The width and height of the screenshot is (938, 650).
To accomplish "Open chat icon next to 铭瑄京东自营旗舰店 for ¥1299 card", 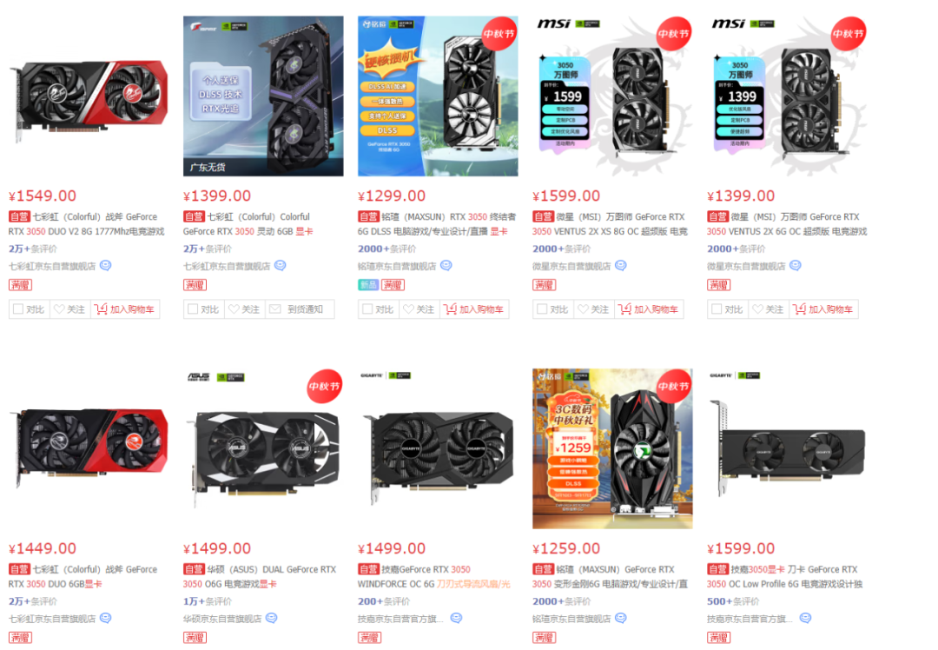I will [446, 265].
